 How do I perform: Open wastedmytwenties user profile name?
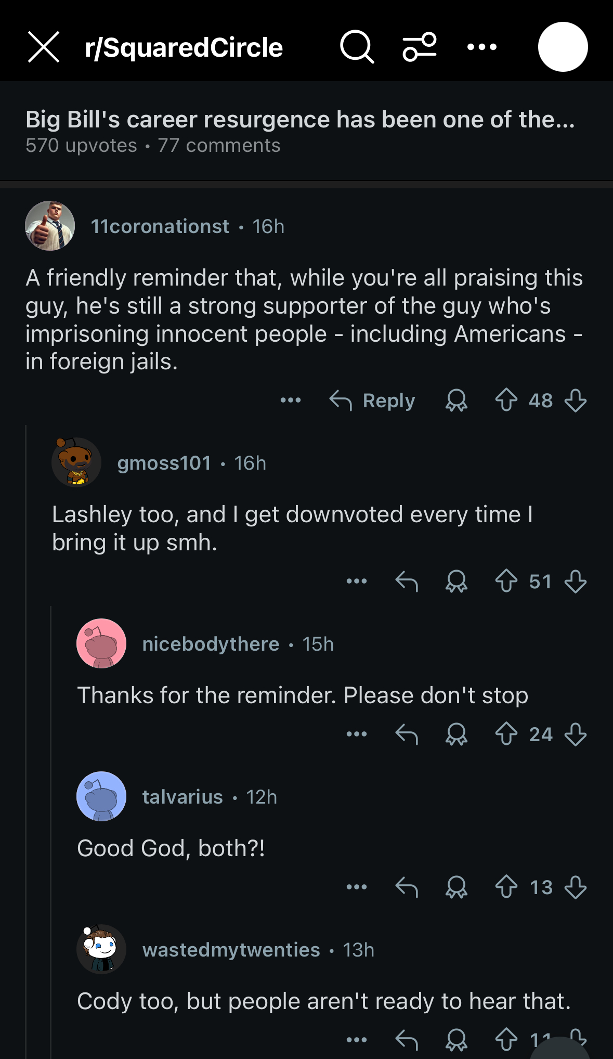(x=231, y=950)
